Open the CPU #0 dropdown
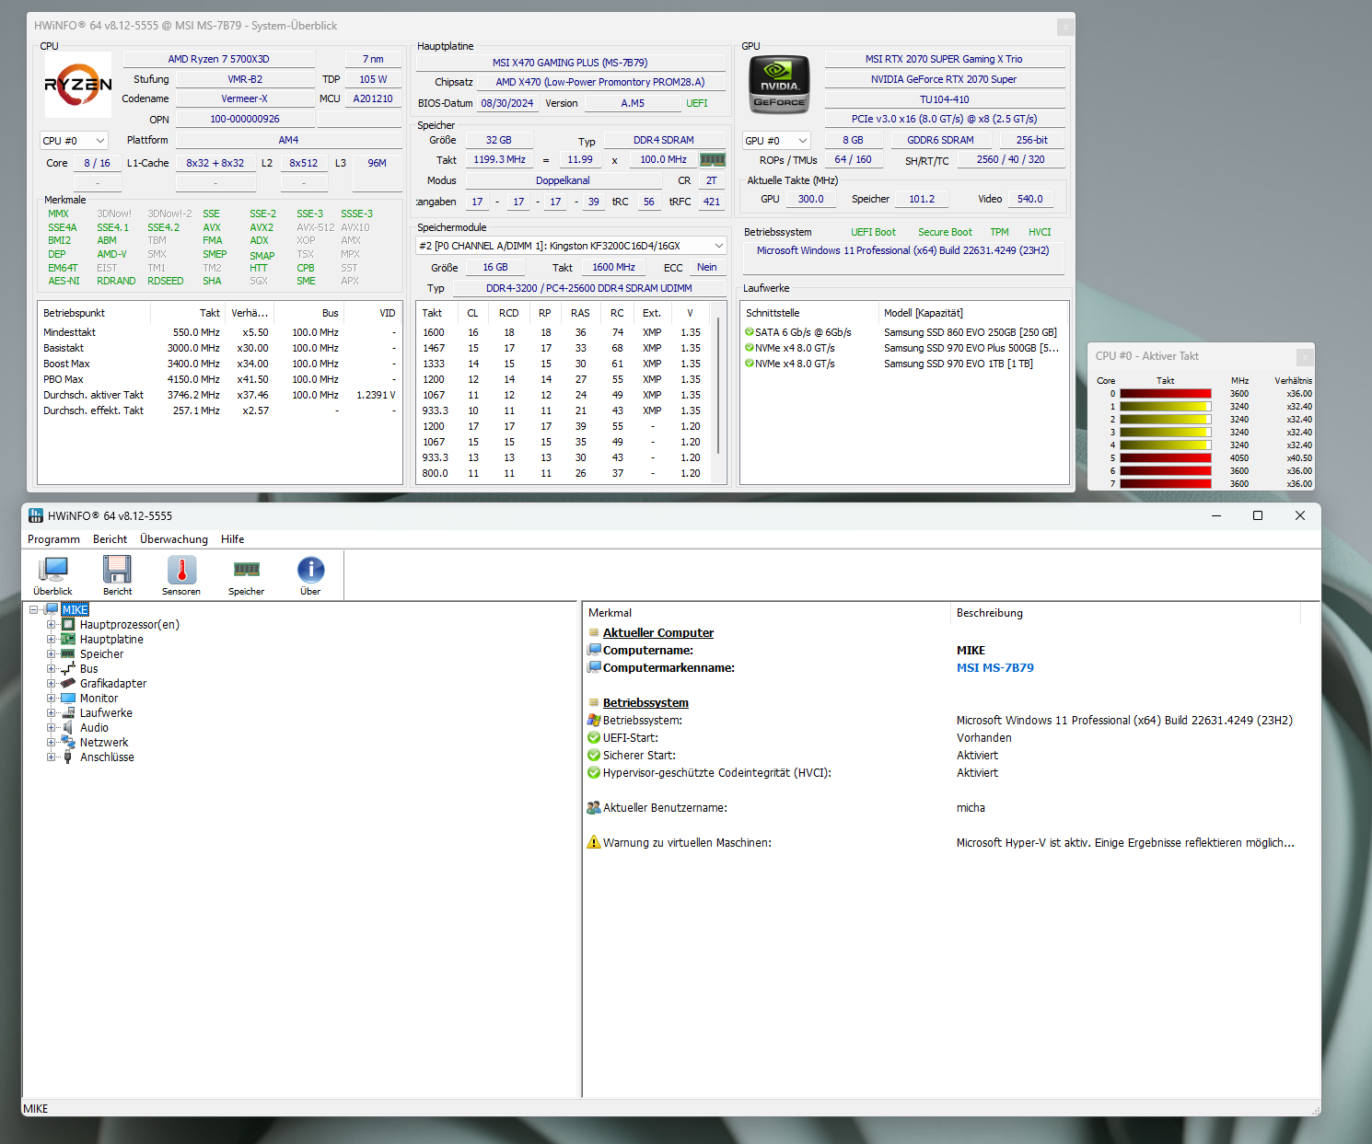 (74, 141)
